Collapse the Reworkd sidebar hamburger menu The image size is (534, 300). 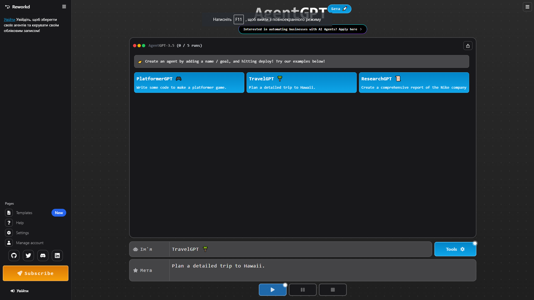tap(64, 7)
